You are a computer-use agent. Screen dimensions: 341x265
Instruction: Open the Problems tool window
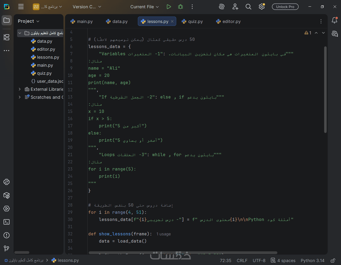pyautogui.click(x=7, y=235)
